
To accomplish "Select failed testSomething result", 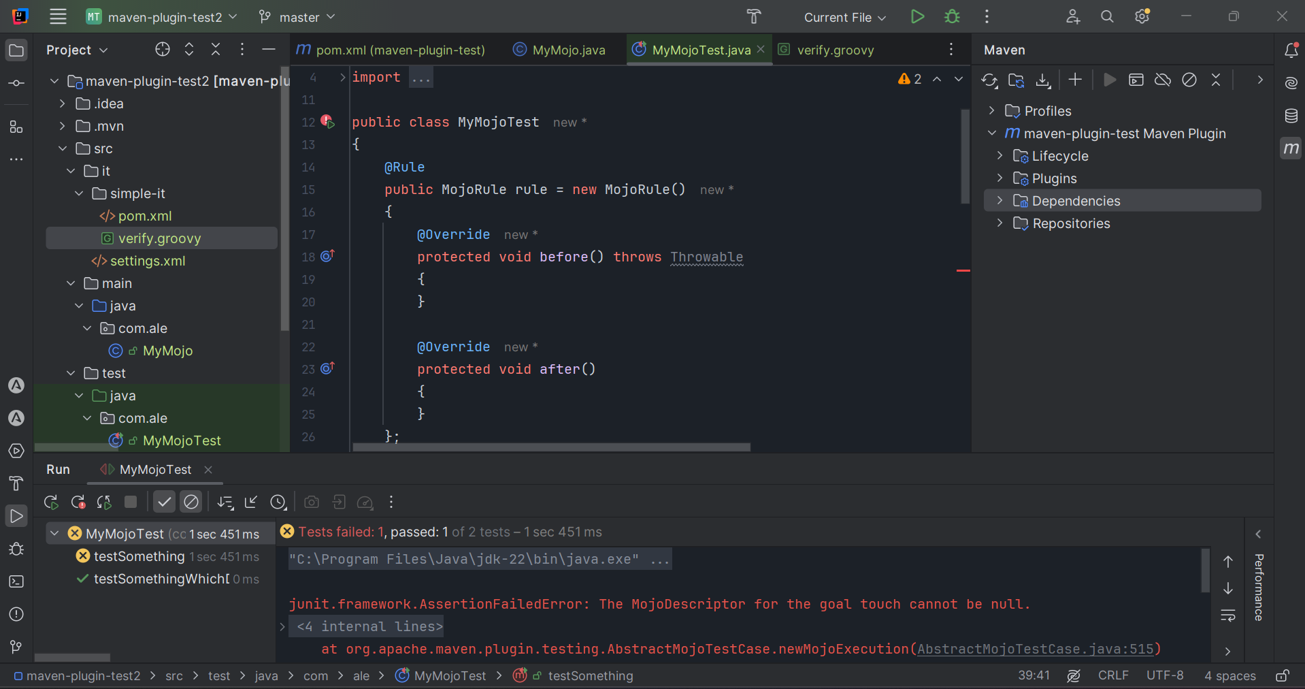I will pyautogui.click(x=167, y=556).
